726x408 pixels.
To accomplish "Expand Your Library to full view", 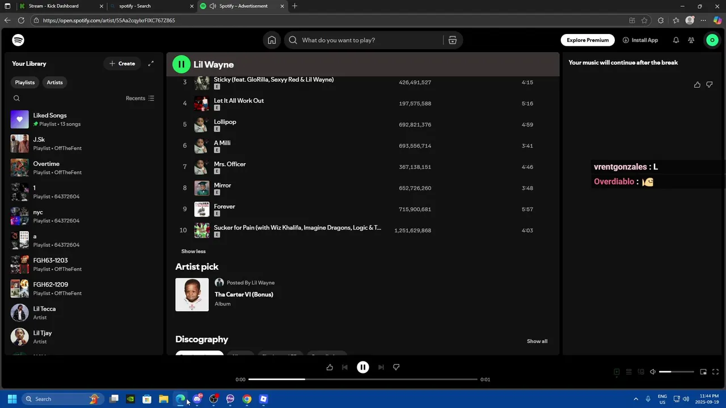I will point(151,63).
